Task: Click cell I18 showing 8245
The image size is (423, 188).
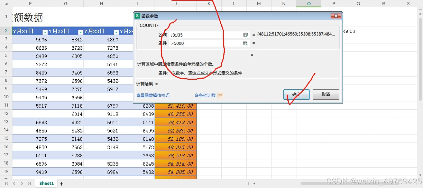Action: coord(137,164)
